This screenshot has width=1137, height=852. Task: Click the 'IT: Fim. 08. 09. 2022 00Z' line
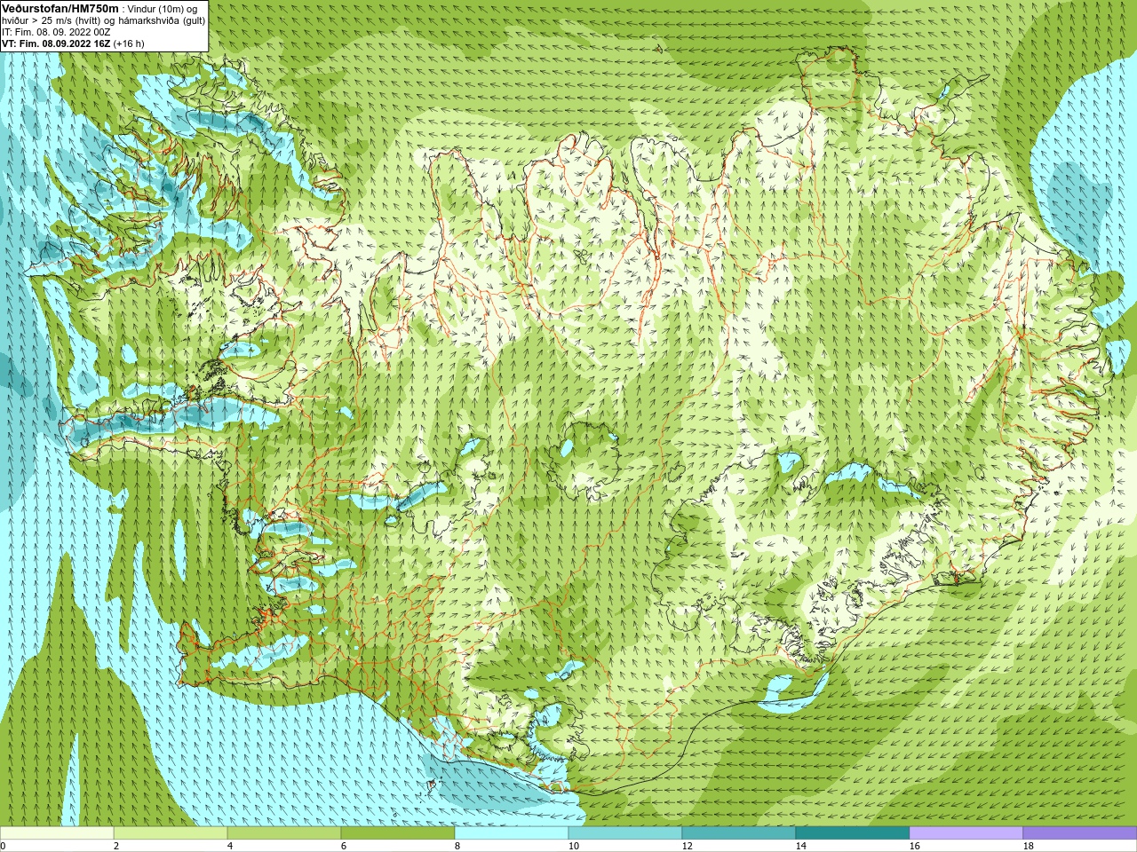56,32
